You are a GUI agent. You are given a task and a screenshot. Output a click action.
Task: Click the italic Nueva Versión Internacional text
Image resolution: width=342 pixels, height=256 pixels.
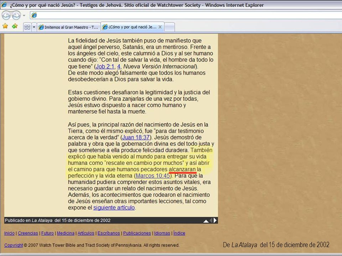click(x=159, y=66)
